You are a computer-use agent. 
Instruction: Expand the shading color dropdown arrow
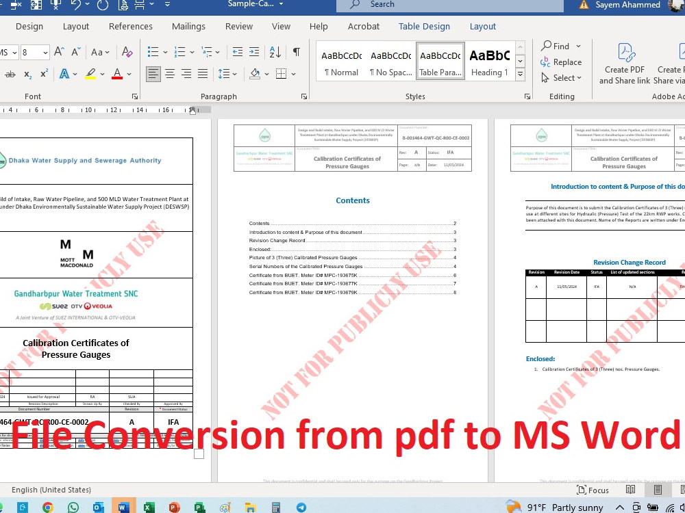click(266, 74)
